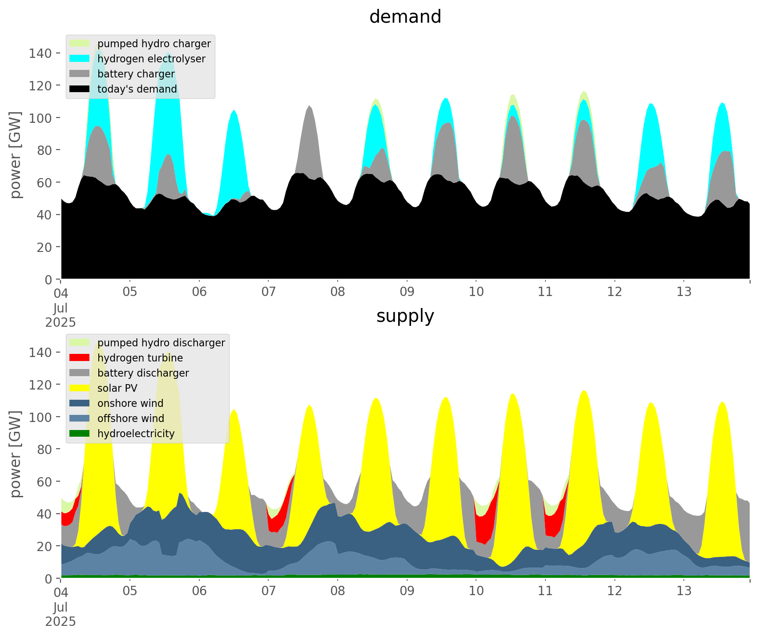The image size is (759, 637).
Task: Click date tick 09 on the demand chart
Action: tap(407, 292)
